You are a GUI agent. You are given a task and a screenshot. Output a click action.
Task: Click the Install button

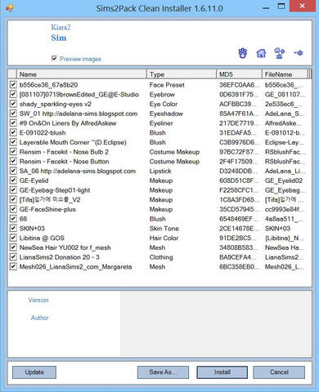222,372
